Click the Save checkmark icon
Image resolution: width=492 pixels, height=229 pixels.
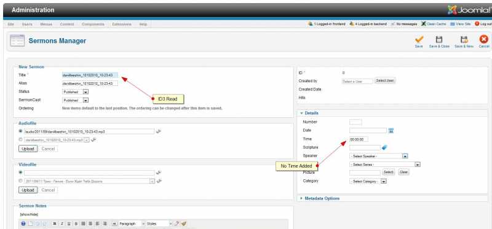pyautogui.click(x=419, y=39)
